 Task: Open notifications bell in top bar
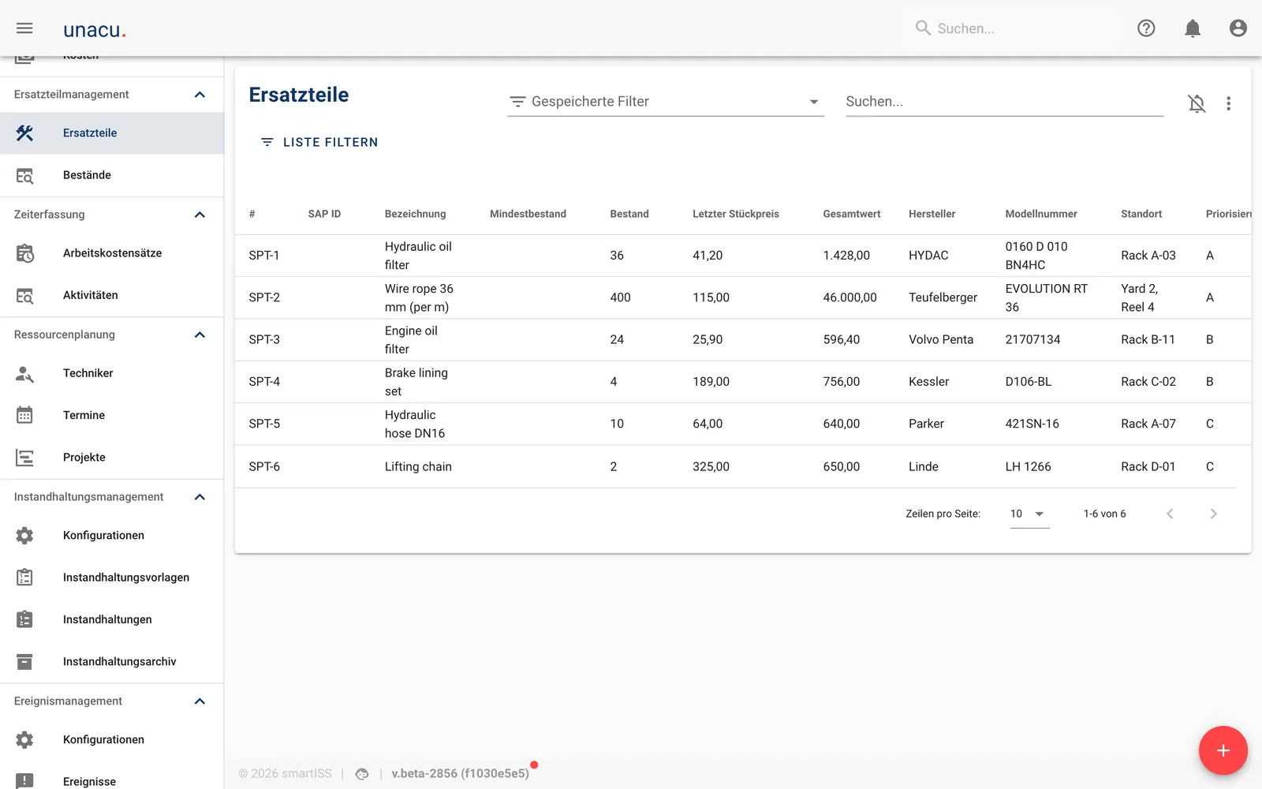click(1193, 28)
